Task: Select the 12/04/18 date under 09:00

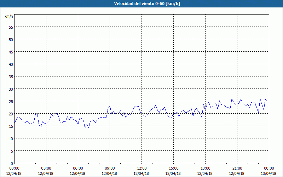Action: (x=109, y=173)
